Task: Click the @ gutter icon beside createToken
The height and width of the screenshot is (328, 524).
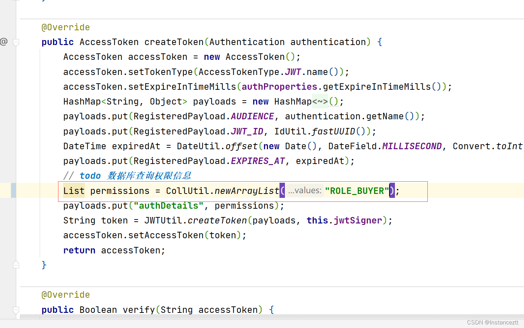Action: coord(4,42)
